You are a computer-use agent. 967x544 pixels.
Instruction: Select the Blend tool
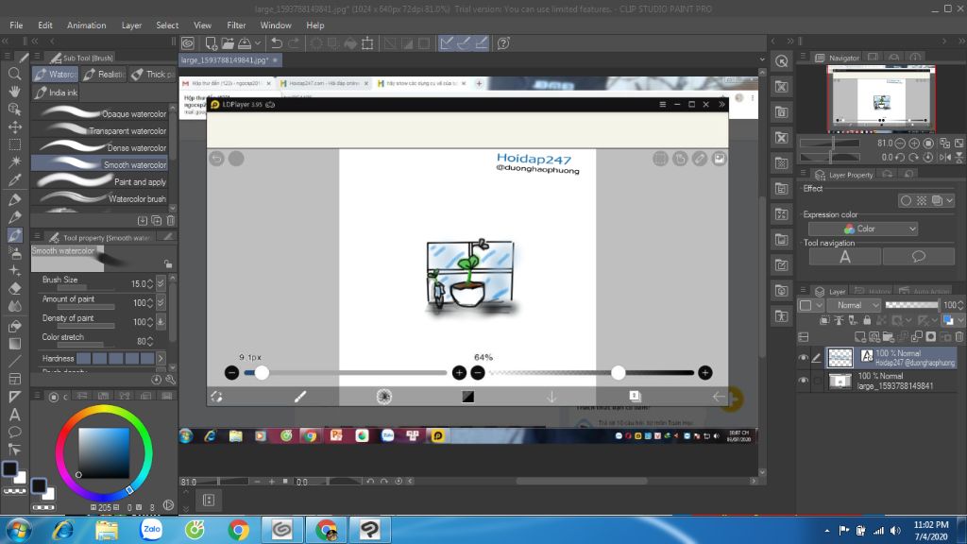point(14,306)
